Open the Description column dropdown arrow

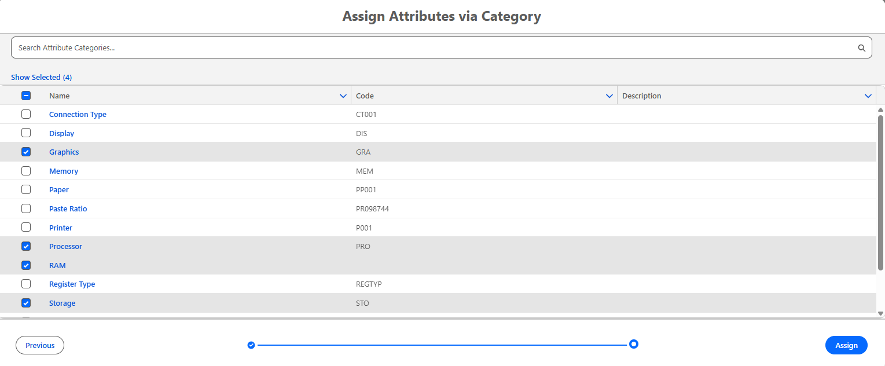868,96
